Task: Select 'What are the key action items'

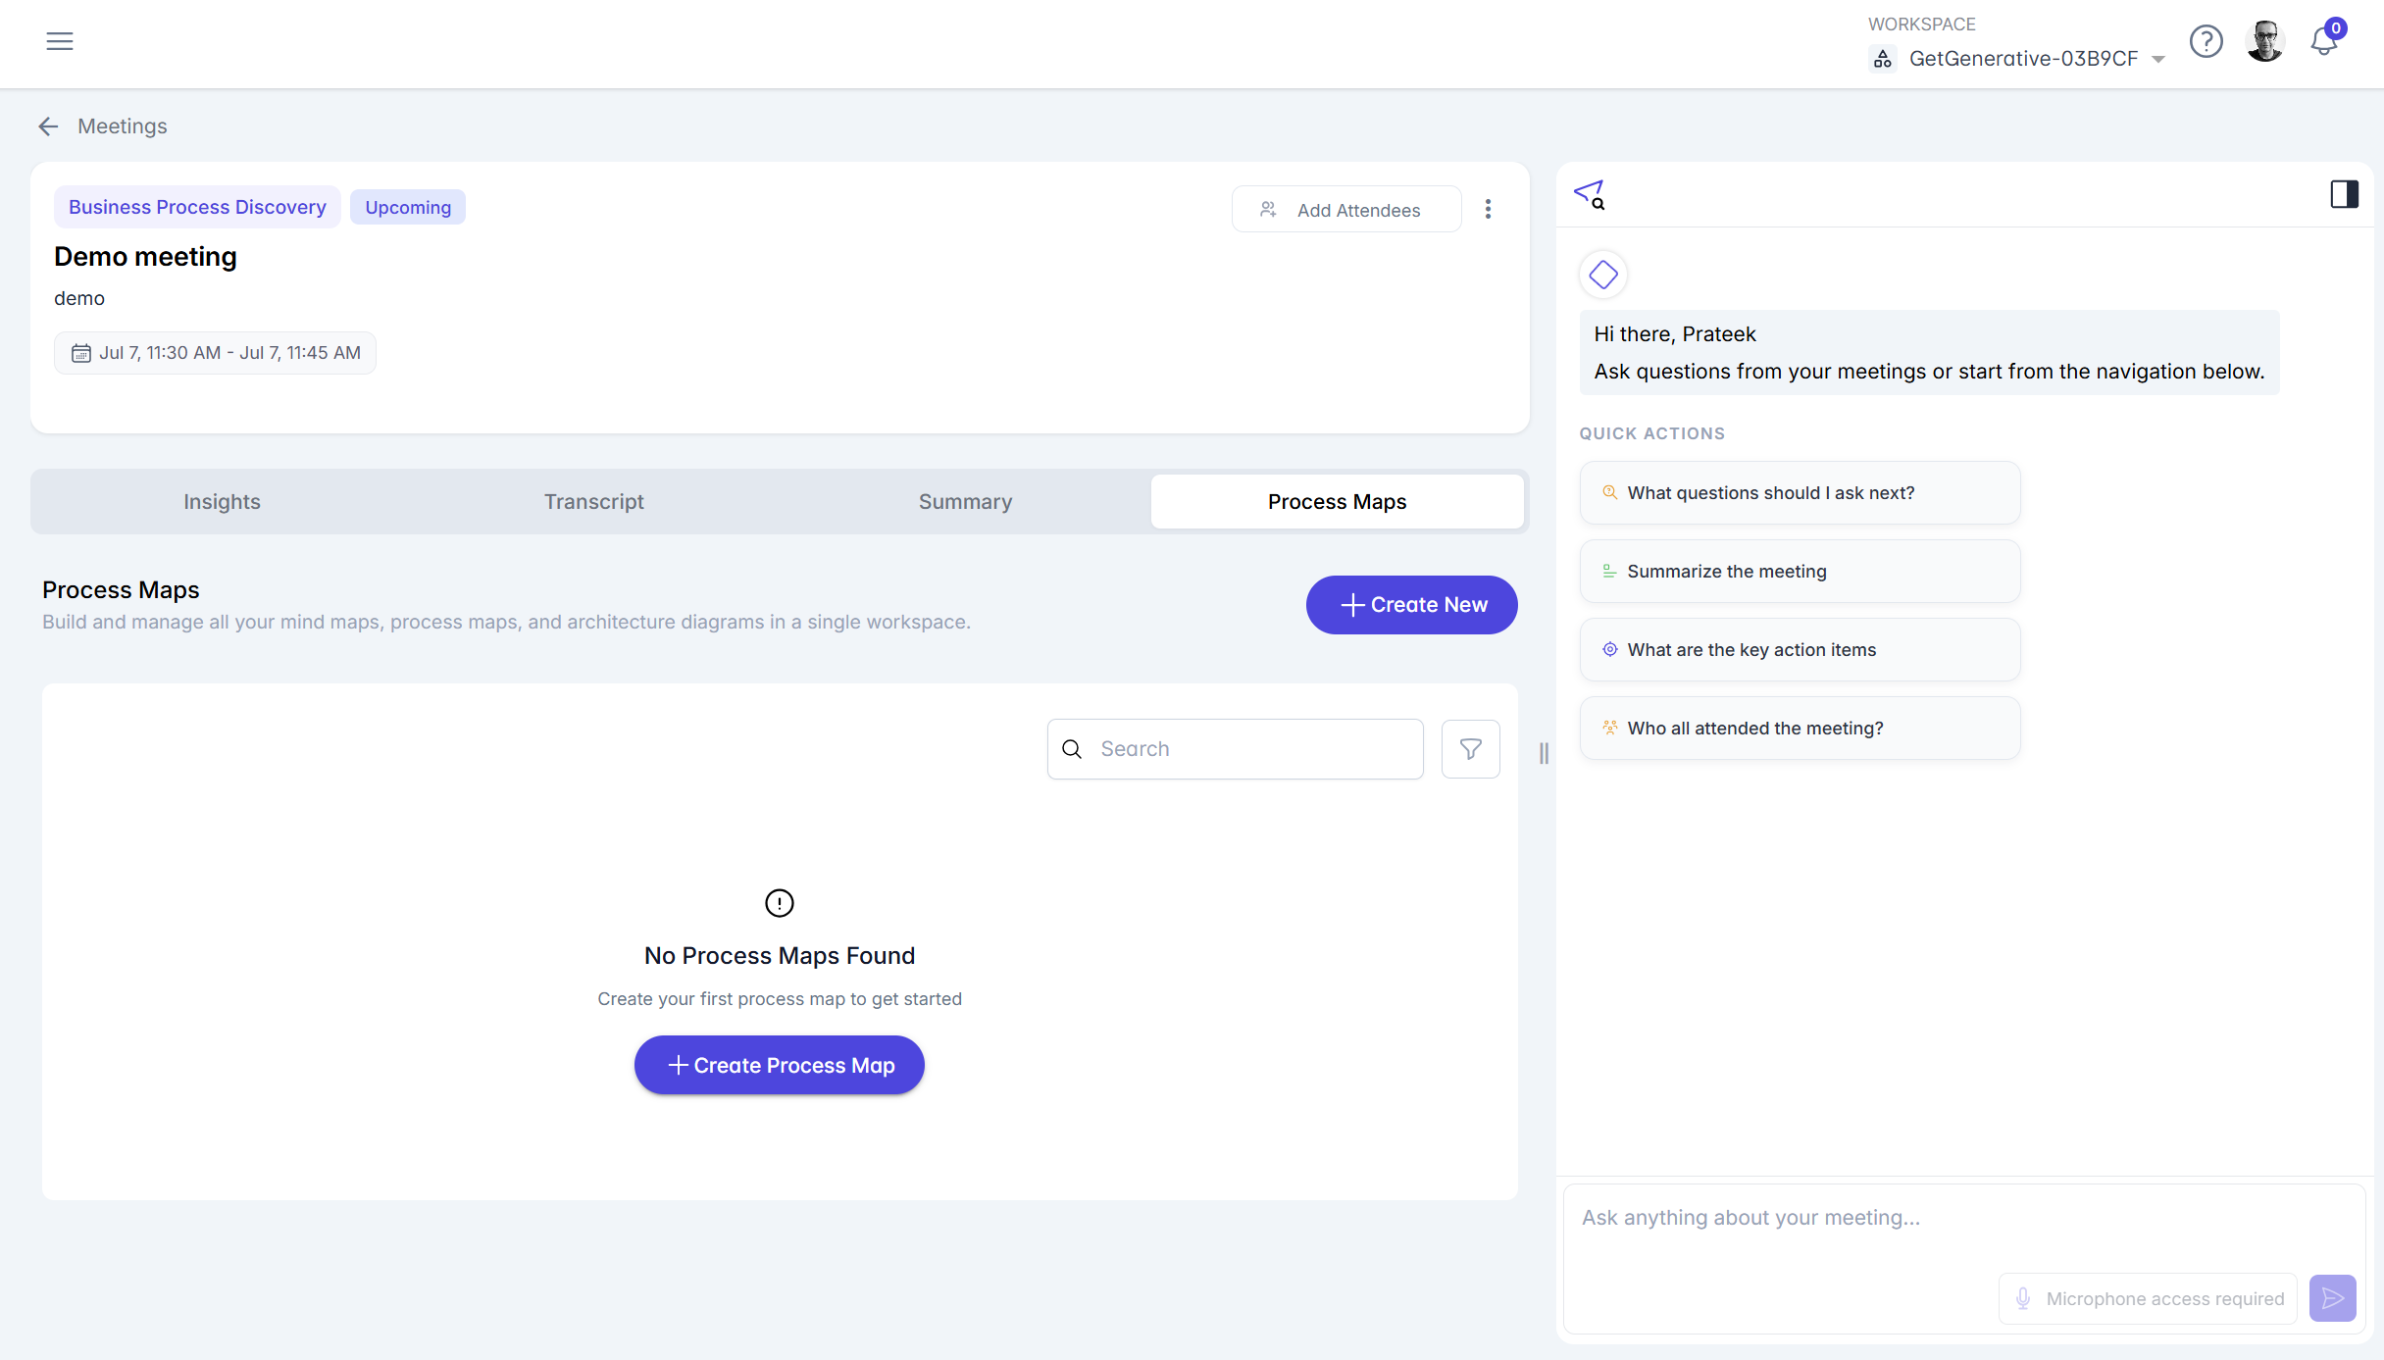Action: pos(1801,650)
